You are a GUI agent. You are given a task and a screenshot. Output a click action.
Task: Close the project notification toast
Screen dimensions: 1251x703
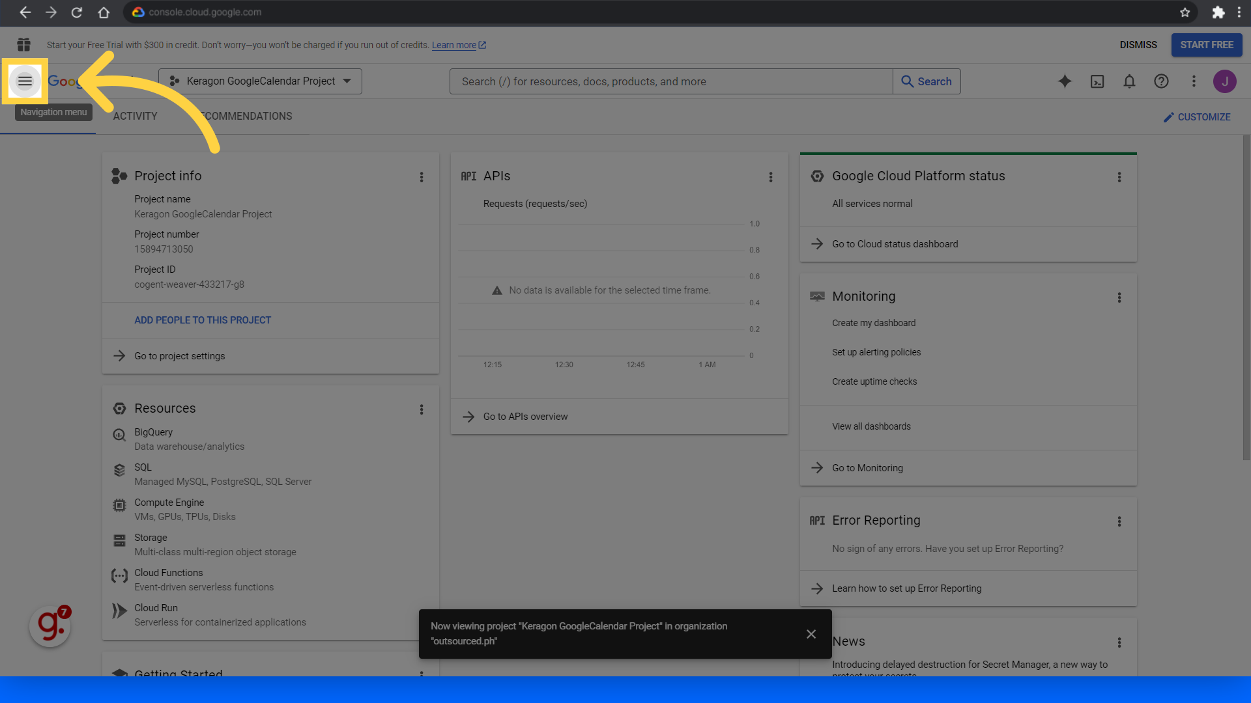click(811, 634)
